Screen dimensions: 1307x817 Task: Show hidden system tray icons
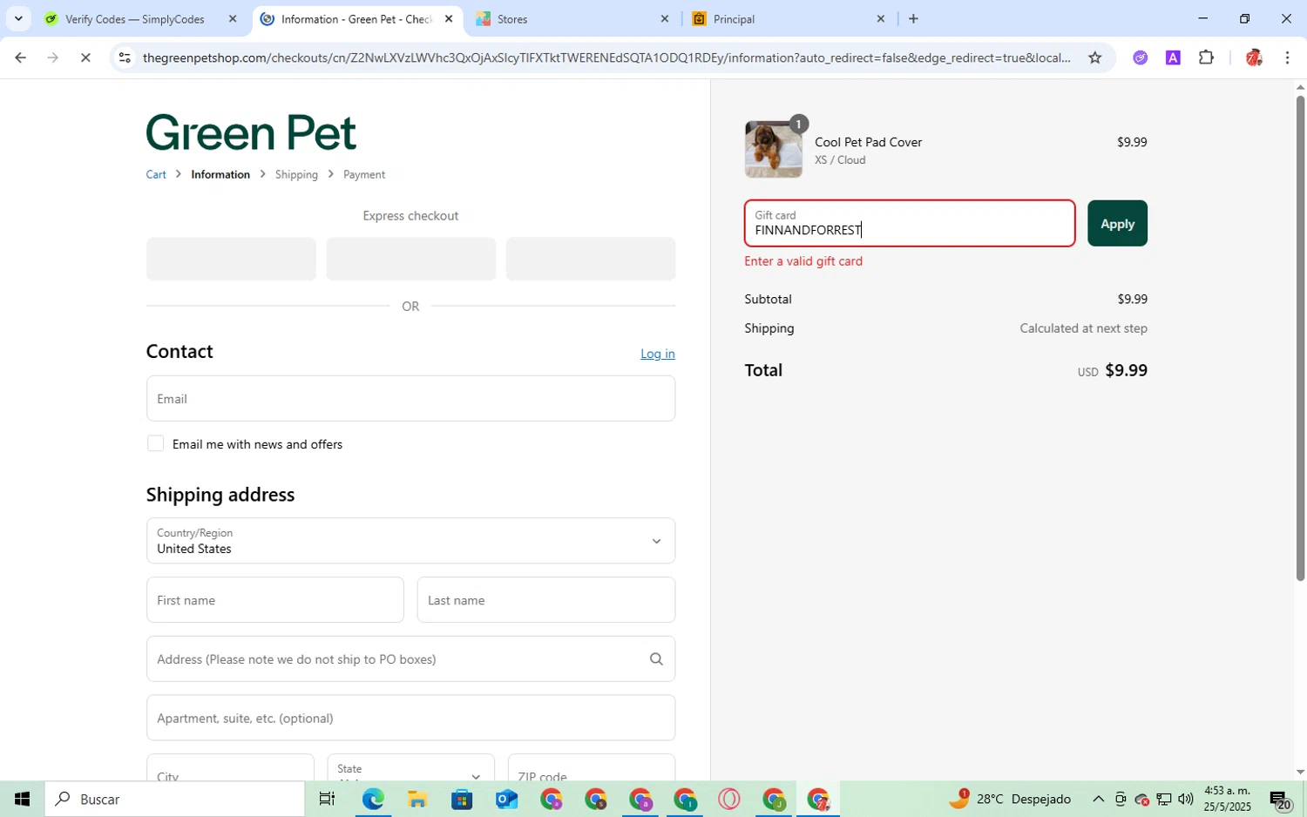tap(1098, 799)
